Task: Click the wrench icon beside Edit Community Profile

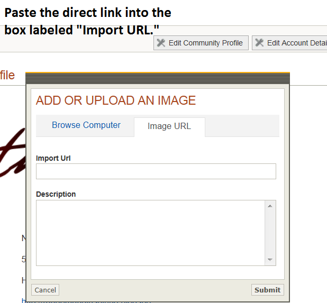Action: pos(161,43)
